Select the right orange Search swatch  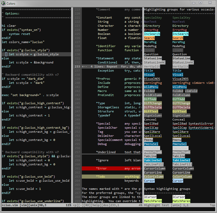coord(178,38)
